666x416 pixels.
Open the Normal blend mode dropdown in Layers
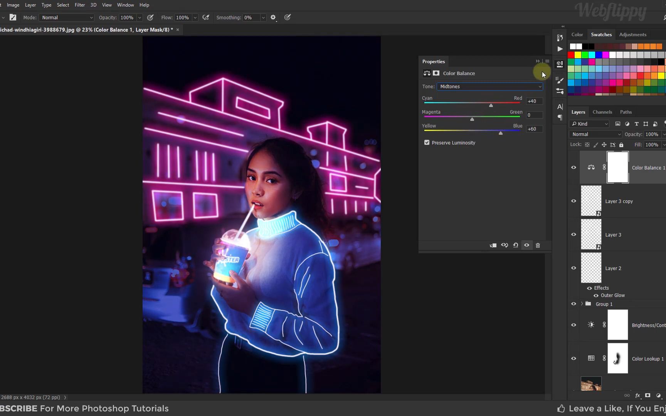[595, 134]
